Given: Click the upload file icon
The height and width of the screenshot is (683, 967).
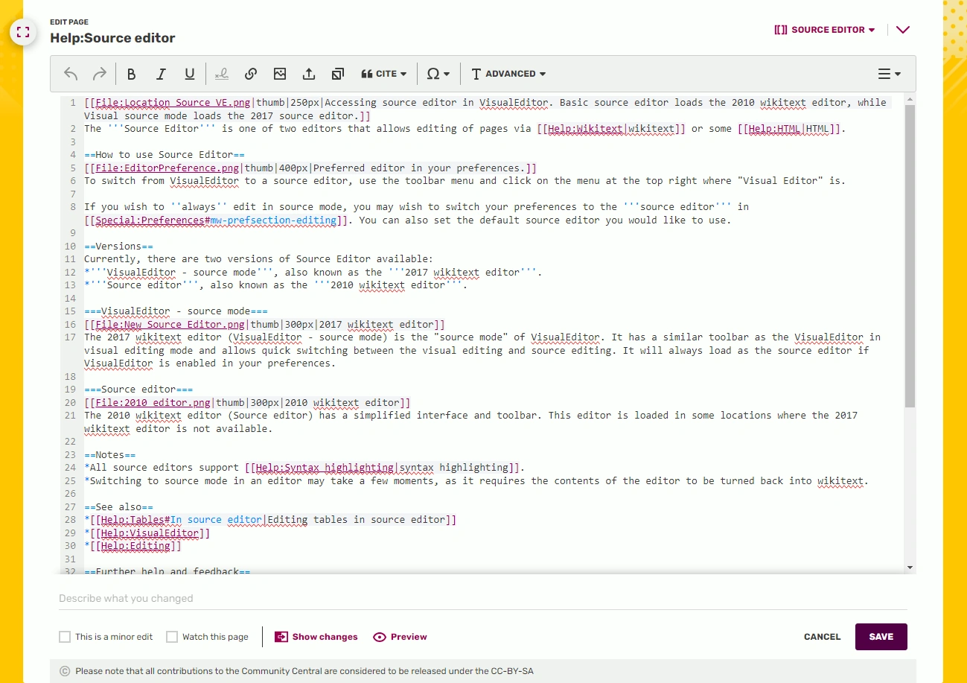Looking at the screenshot, I should tap(309, 74).
